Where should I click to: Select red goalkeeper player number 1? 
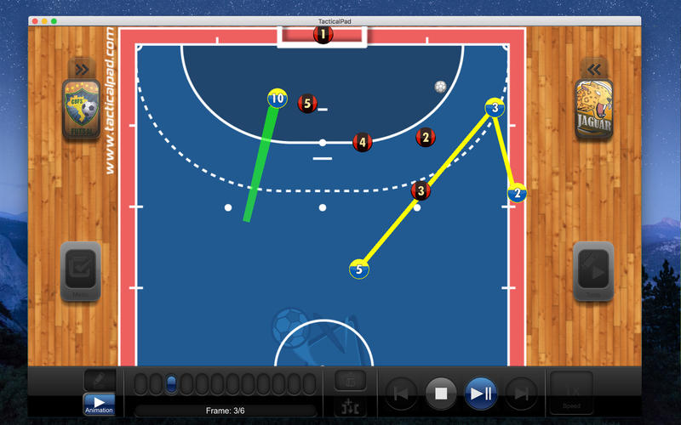click(x=323, y=34)
